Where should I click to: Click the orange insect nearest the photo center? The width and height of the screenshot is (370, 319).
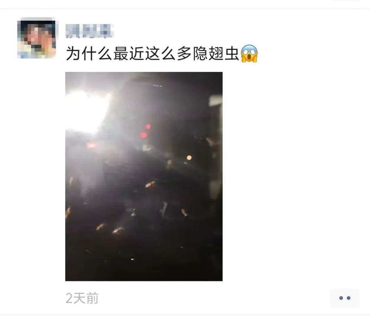click(x=150, y=184)
